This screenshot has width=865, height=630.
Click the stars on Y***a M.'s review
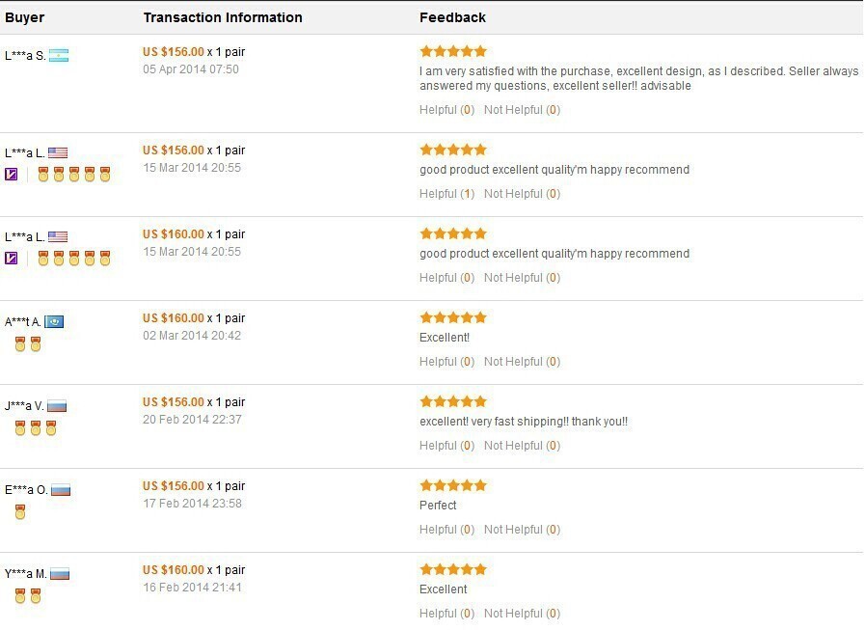coord(453,569)
